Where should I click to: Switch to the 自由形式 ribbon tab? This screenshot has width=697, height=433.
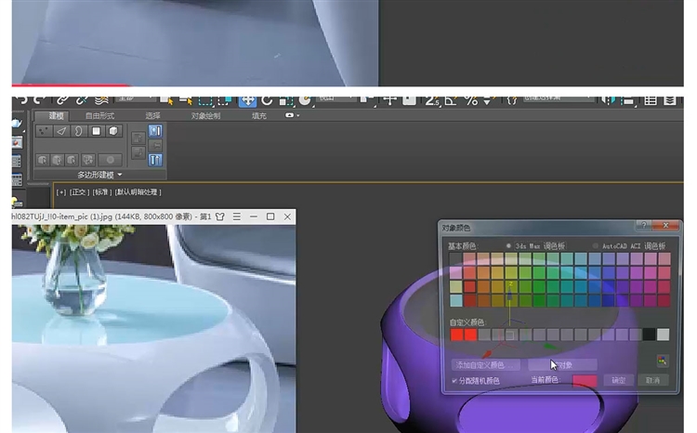click(x=99, y=115)
